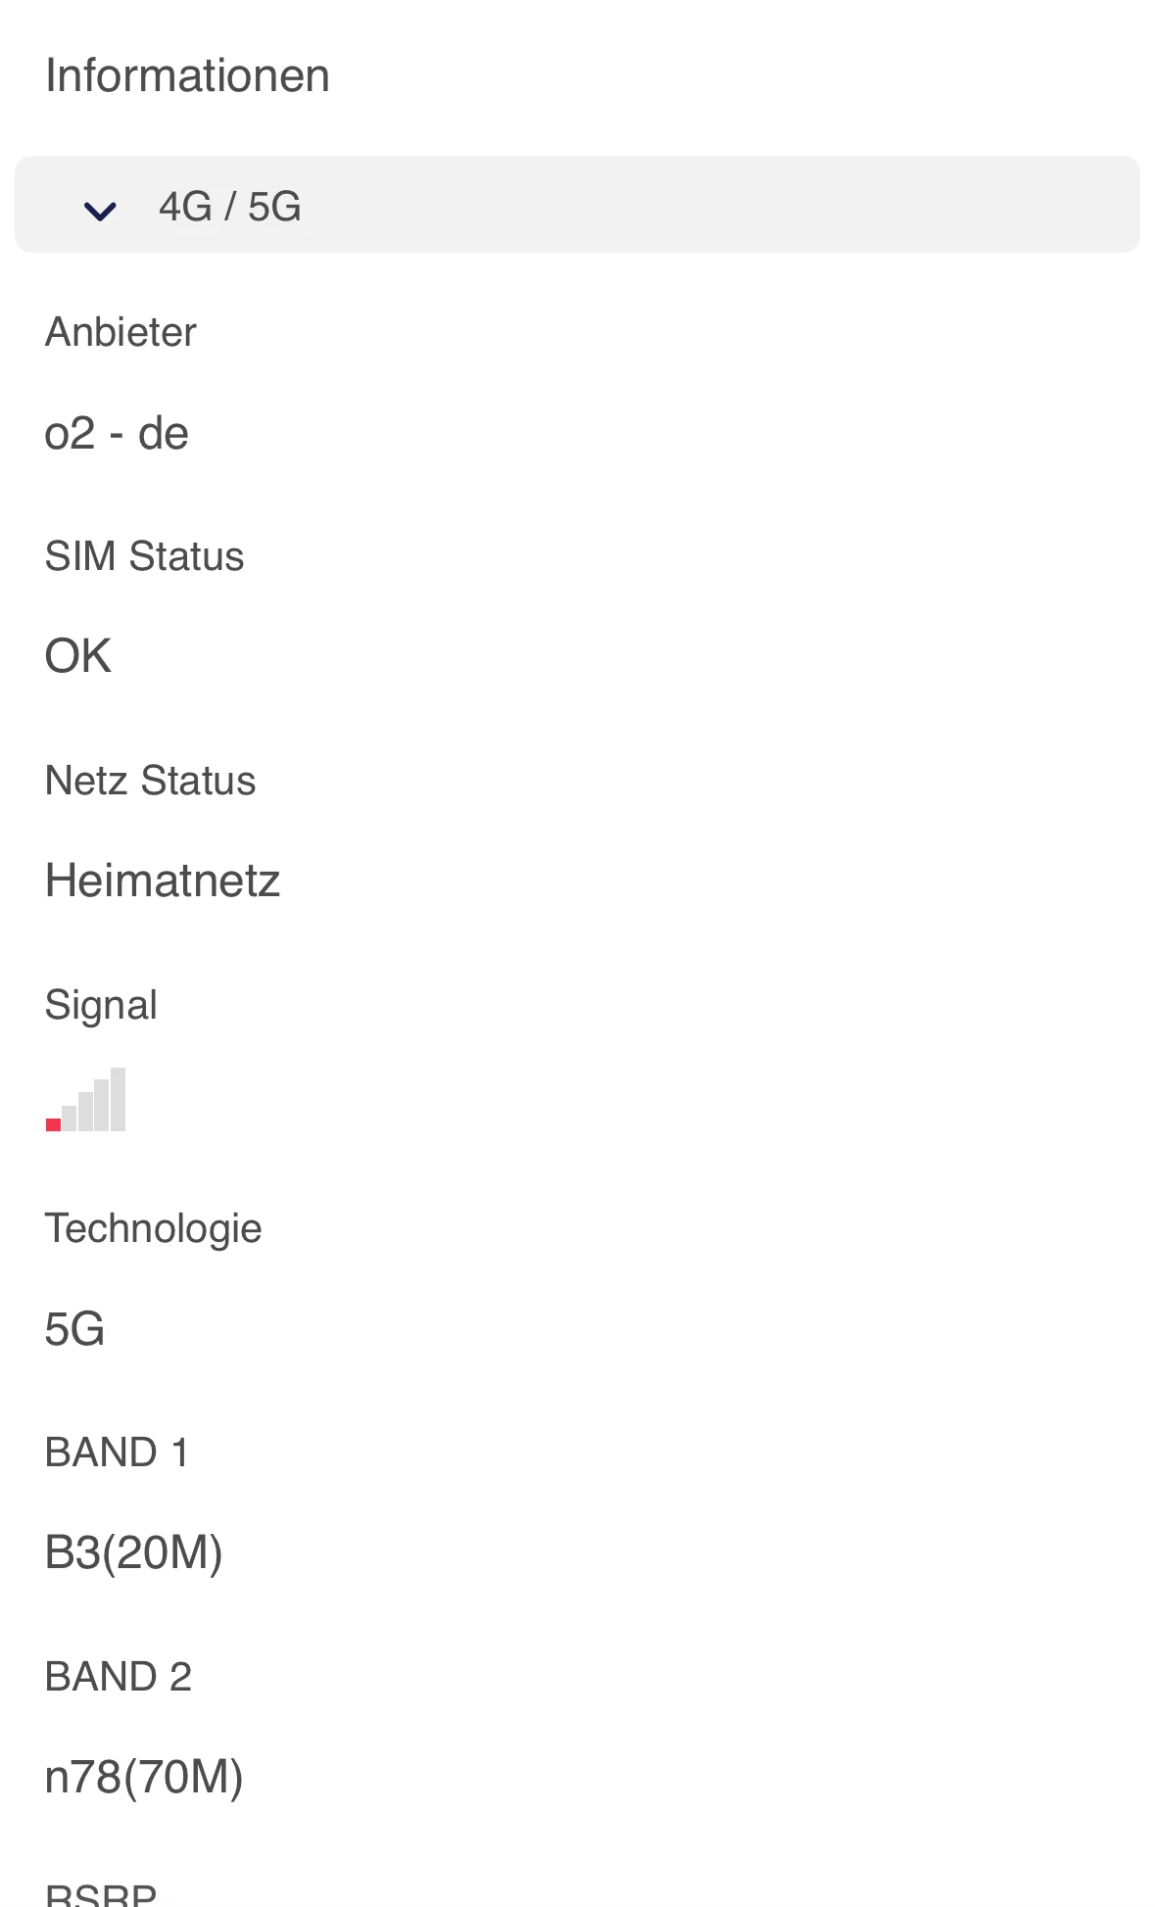The height and width of the screenshot is (1907, 1155).
Task: Click the Netz Status label
Action: coord(150,781)
